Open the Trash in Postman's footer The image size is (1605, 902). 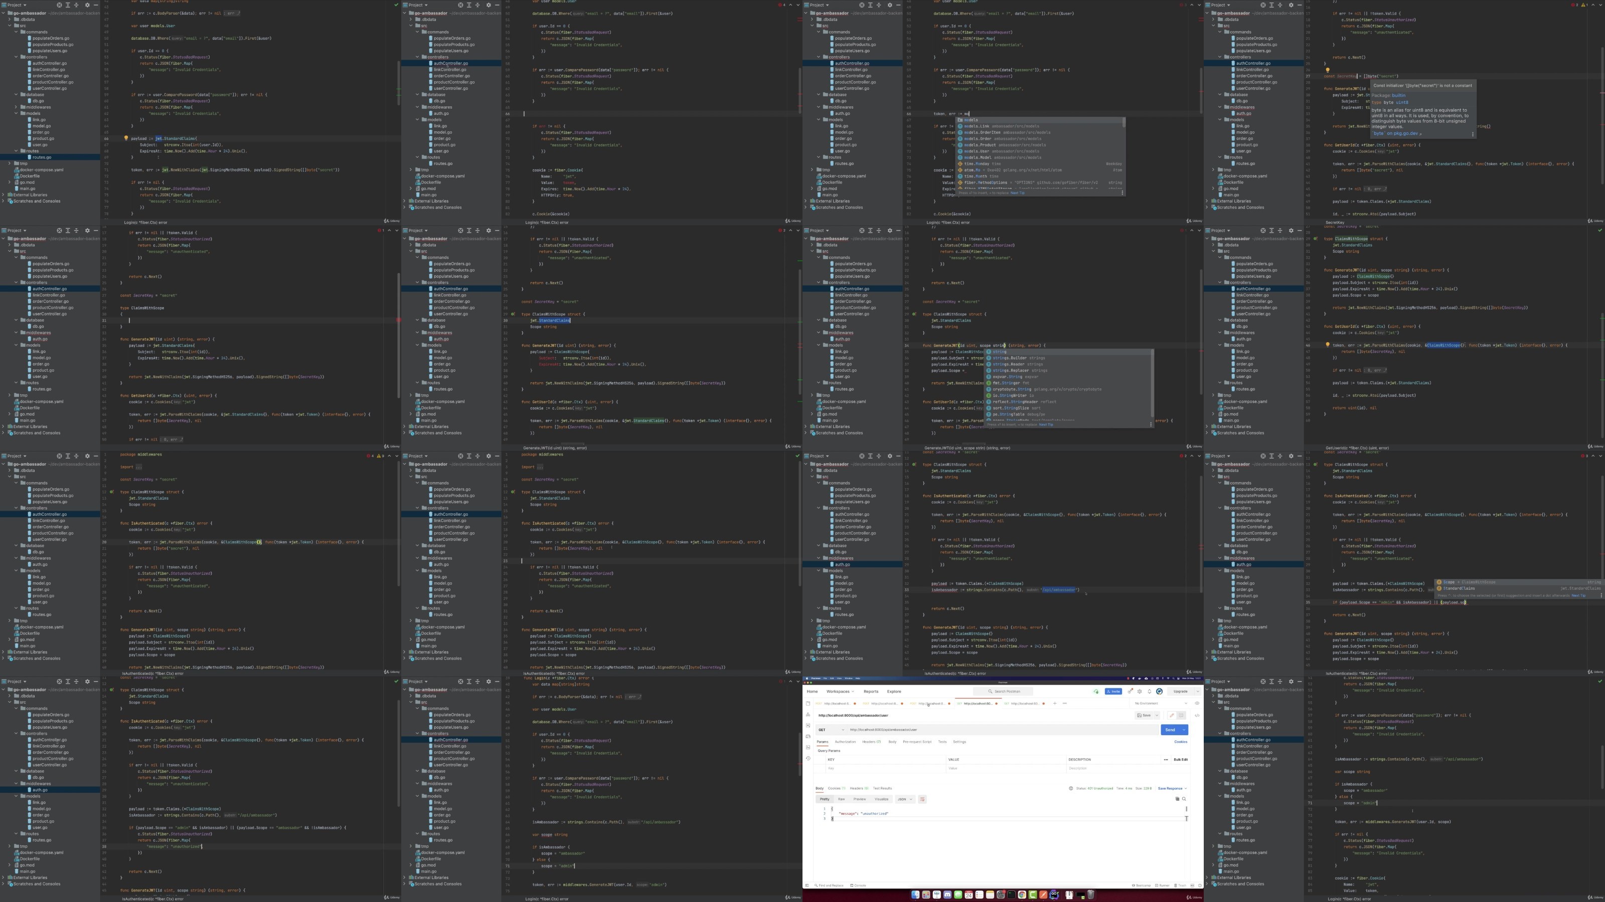pyautogui.click(x=1180, y=886)
